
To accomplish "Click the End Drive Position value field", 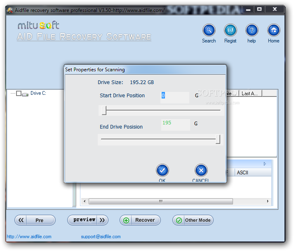I will (x=176, y=124).
